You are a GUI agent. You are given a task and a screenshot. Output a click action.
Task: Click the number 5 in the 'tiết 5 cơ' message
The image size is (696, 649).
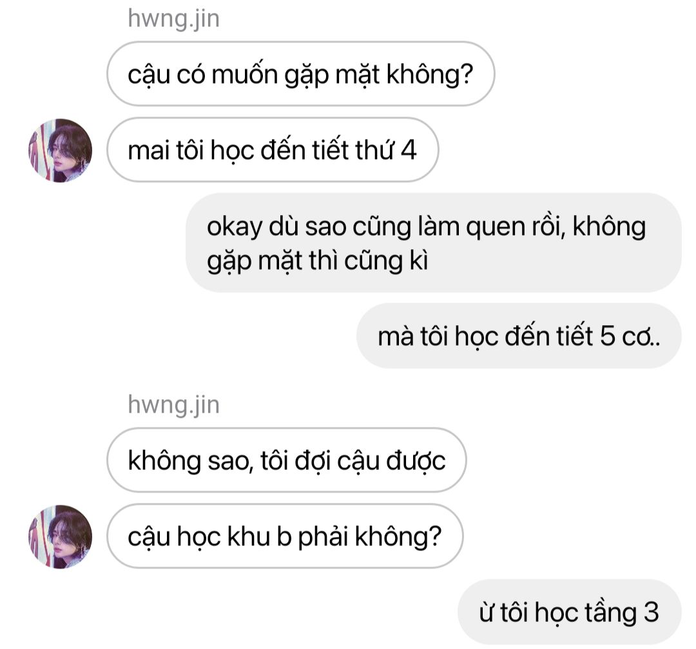tap(607, 336)
